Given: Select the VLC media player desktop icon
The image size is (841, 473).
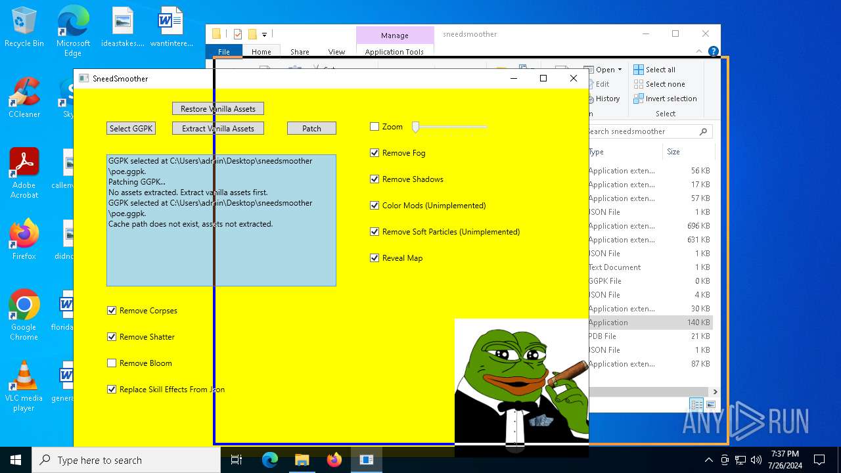Looking at the screenshot, I should click(24, 386).
